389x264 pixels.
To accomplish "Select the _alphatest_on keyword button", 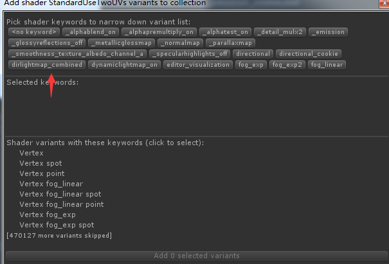I will click(x=225, y=32).
